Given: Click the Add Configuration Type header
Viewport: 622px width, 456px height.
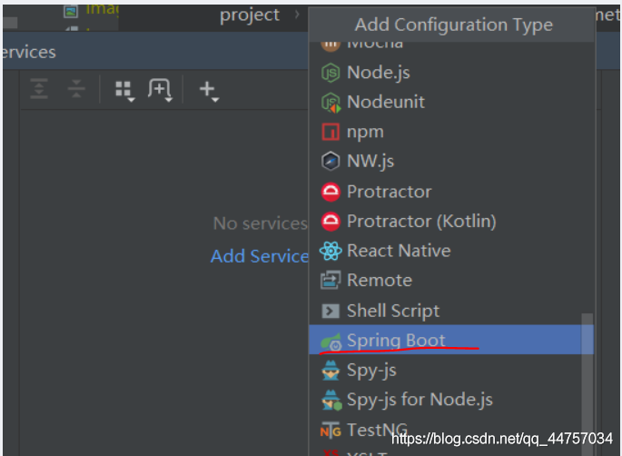Looking at the screenshot, I should coord(453,25).
